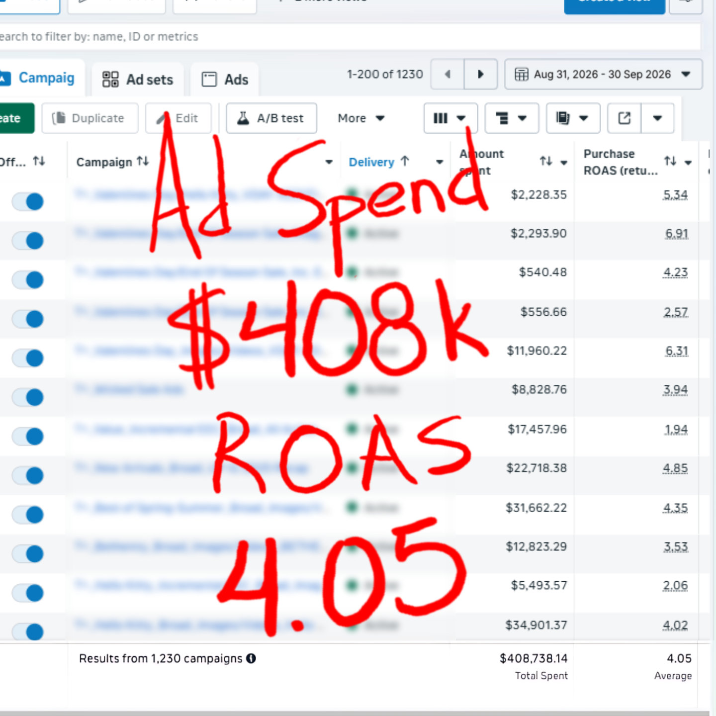This screenshot has height=716, width=716.
Task: Click the green Create button
Action: [16, 118]
